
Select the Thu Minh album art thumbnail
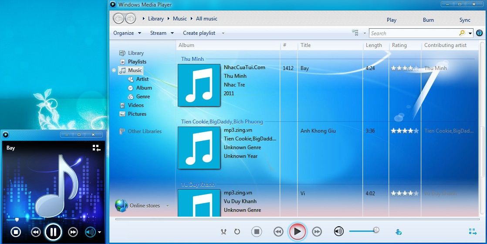click(x=199, y=85)
